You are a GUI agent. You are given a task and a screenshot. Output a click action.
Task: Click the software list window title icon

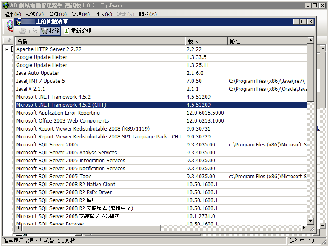pyautogui.click(x=18, y=22)
